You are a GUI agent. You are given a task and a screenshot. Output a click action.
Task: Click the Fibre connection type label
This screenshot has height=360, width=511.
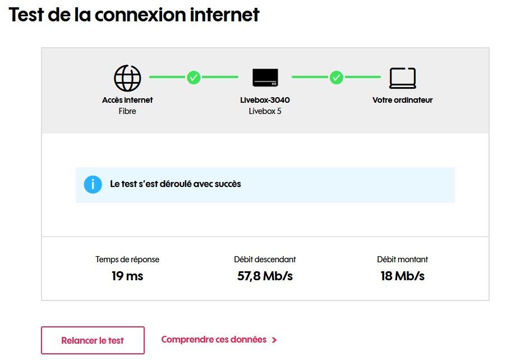click(x=127, y=111)
